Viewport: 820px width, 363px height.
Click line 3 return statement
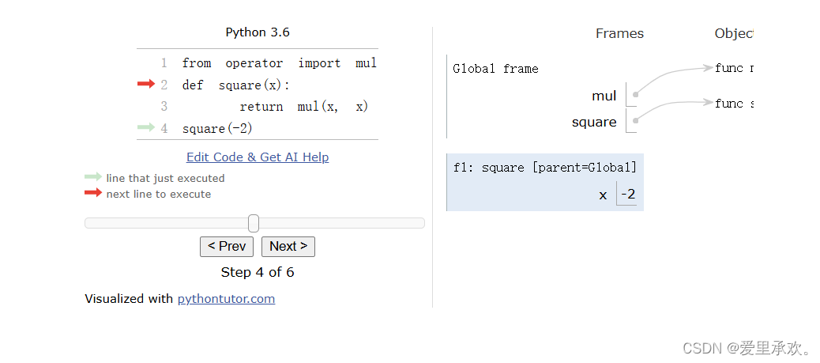pyautogui.click(x=304, y=107)
